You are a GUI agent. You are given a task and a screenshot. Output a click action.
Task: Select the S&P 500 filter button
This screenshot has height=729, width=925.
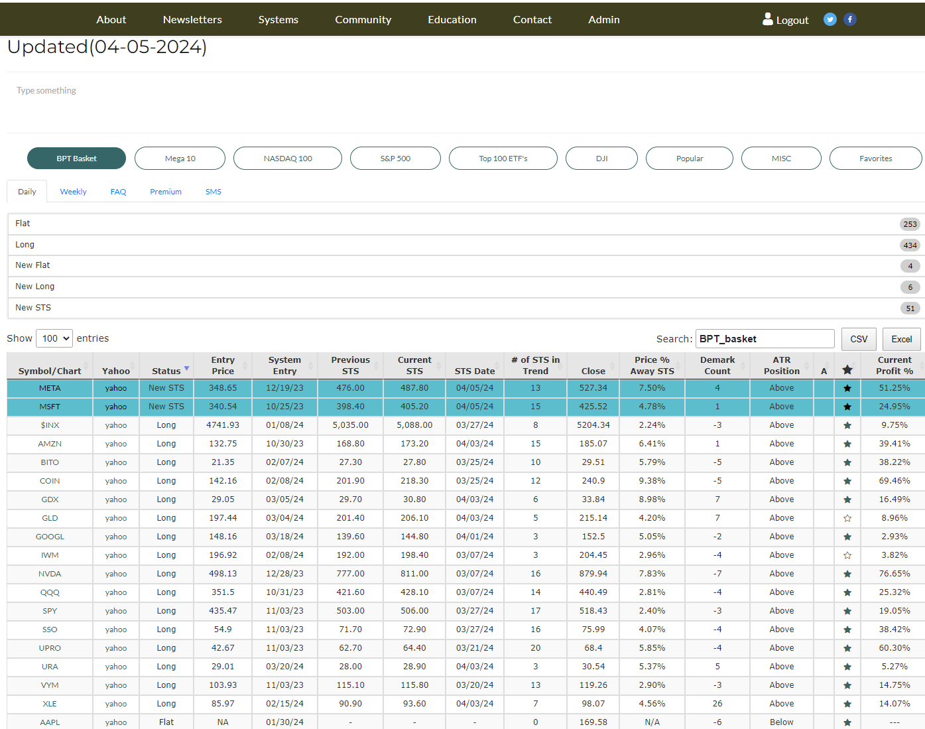pos(395,159)
